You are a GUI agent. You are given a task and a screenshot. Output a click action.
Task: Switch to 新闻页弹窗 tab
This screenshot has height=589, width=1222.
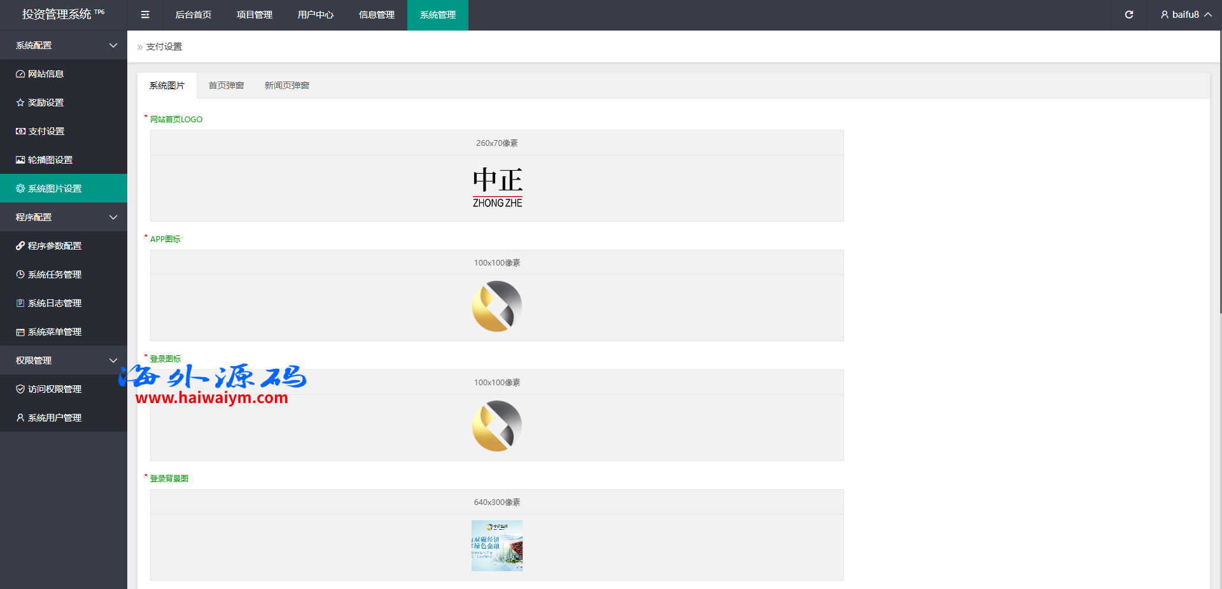click(x=286, y=85)
